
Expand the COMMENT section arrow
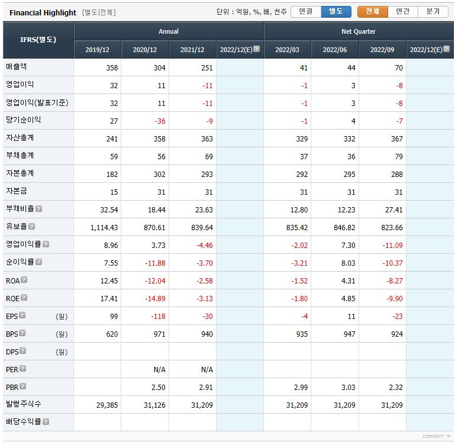(449, 436)
